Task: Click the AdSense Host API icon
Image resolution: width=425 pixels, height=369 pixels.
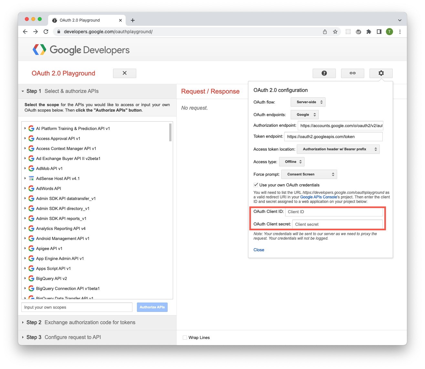Action: (x=31, y=178)
